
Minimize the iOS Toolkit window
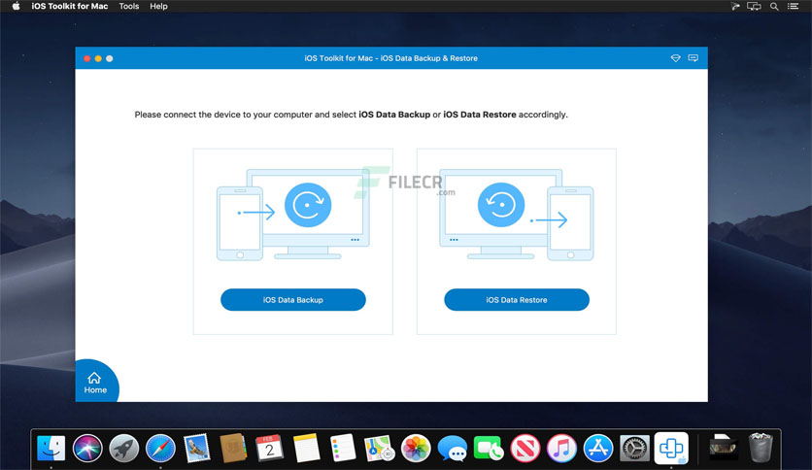98,58
